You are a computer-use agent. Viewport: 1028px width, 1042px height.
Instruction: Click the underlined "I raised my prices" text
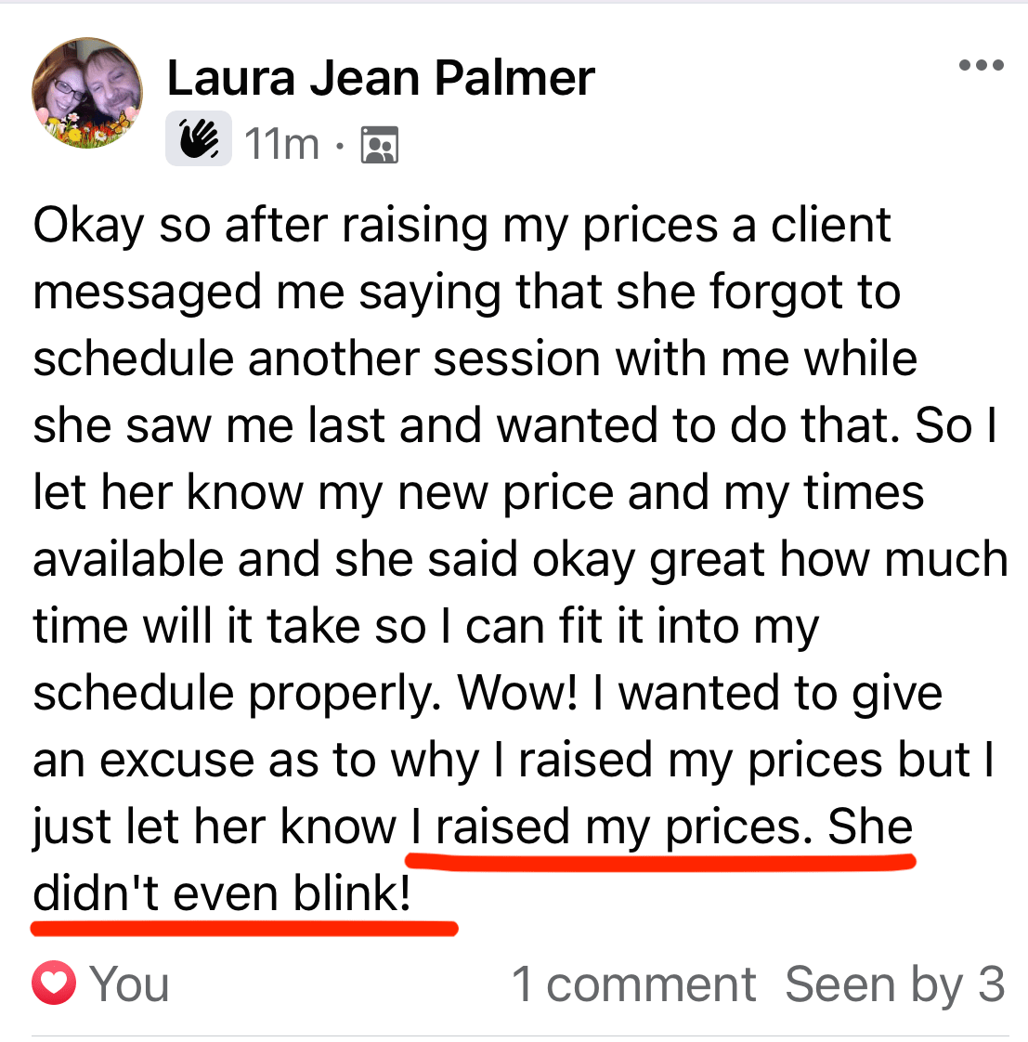click(606, 827)
